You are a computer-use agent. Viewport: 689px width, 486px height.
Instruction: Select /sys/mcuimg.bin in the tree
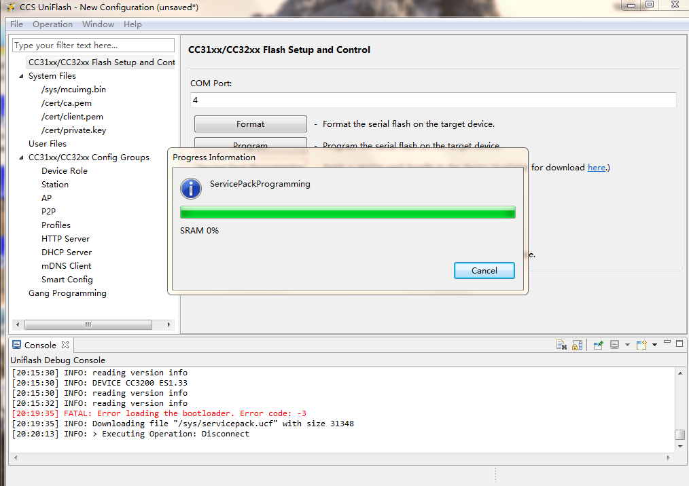click(x=73, y=90)
